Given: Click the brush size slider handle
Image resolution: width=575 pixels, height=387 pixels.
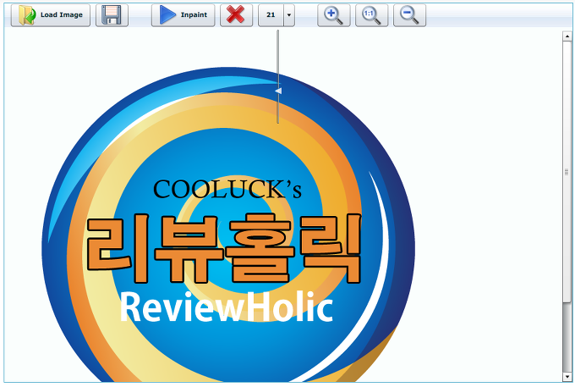Looking at the screenshot, I should [x=278, y=91].
